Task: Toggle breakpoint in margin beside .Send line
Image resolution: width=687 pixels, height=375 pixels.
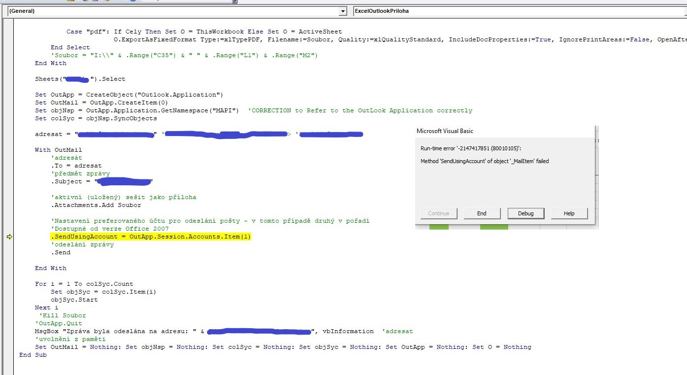Action: click(9, 253)
